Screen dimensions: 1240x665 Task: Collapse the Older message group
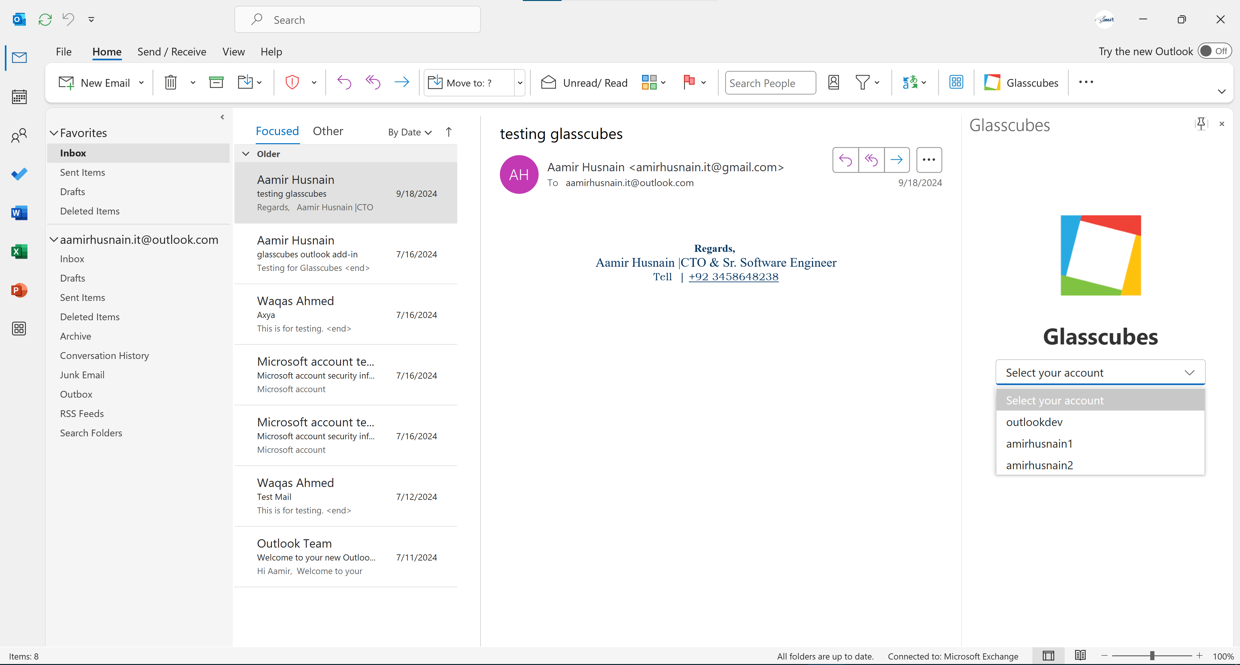[246, 154]
